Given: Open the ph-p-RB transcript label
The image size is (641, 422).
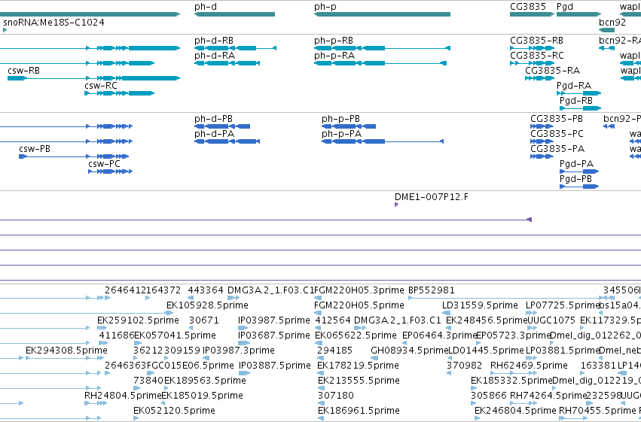Looking at the screenshot, I should pyautogui.click(x=334, y=41).
